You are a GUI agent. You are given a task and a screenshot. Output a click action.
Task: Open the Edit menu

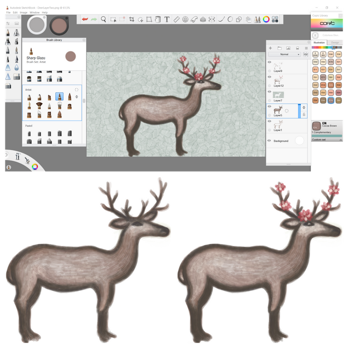(x=15, y=12)
